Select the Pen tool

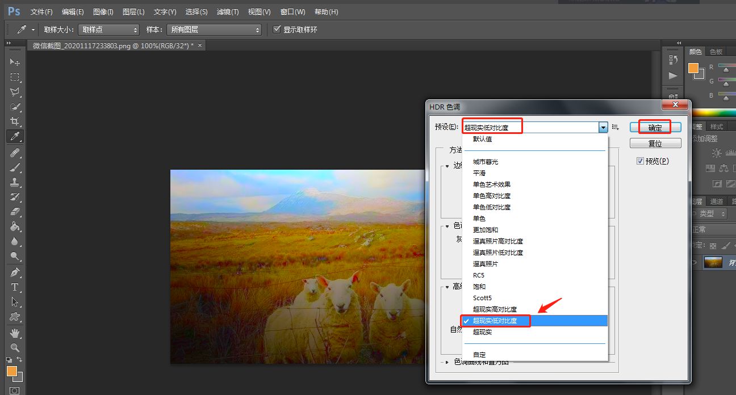point(15,272)
